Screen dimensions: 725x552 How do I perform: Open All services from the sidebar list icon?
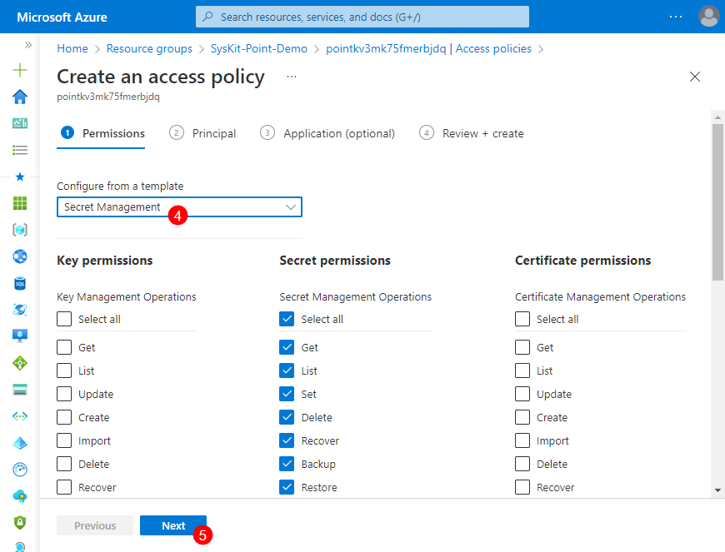19,150
